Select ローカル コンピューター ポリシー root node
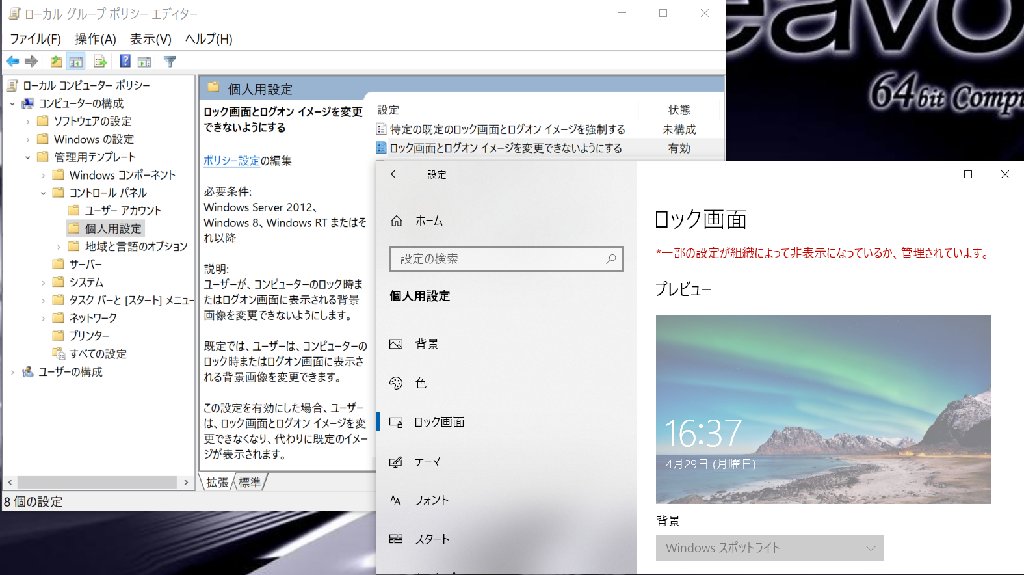The width and height of the screenshot is (1024, 575). pos(86,85)
